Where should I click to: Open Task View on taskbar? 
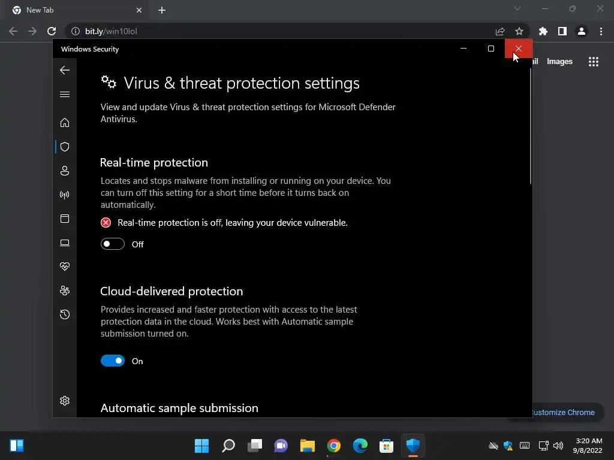pos(255,446)
